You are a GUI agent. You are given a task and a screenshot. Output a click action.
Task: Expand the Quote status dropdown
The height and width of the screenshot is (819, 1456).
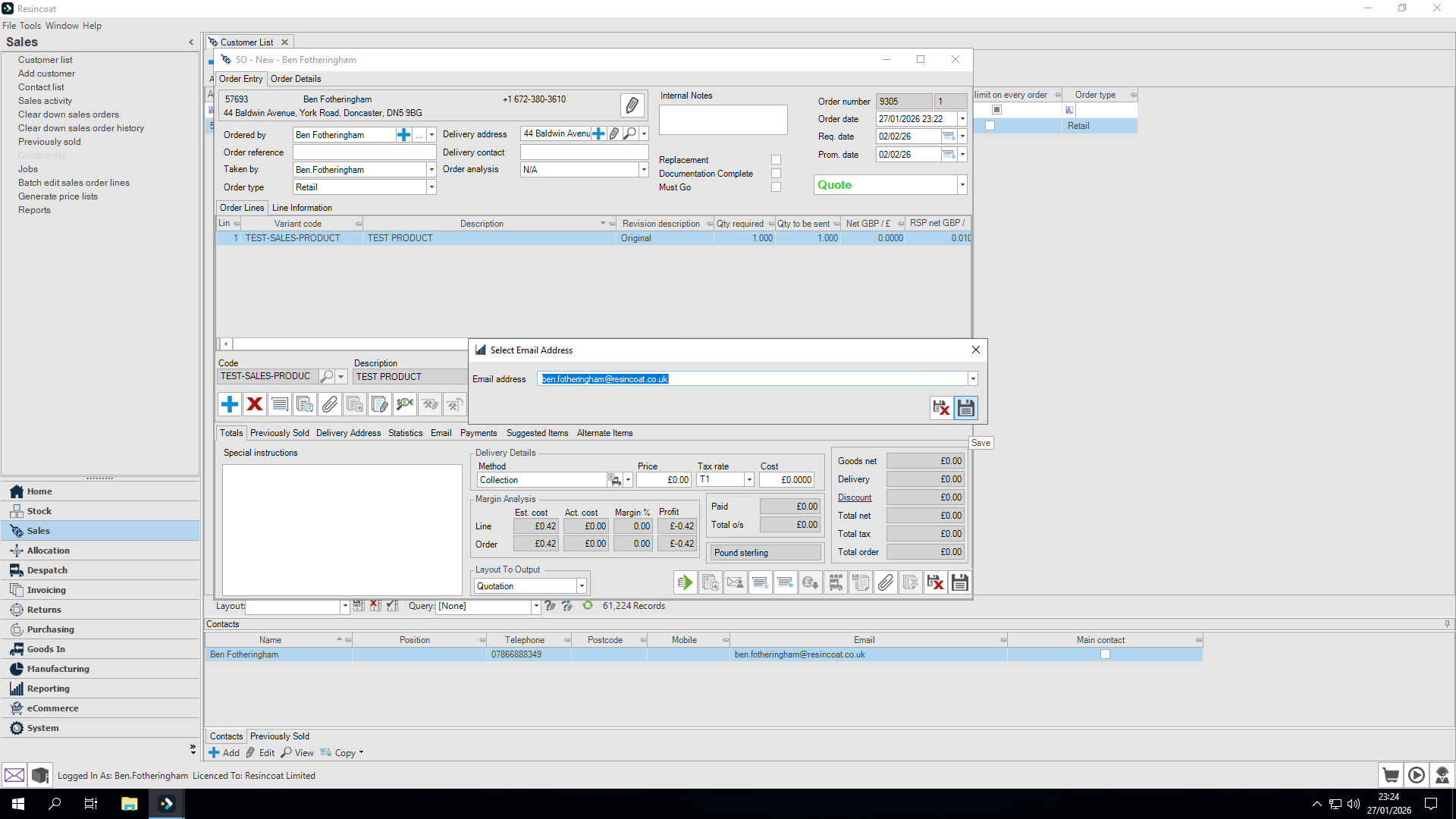(x=962, y=185)
